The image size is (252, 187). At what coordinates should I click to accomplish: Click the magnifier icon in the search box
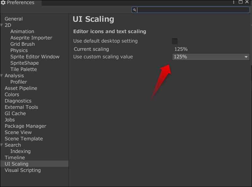pos(135,10)
